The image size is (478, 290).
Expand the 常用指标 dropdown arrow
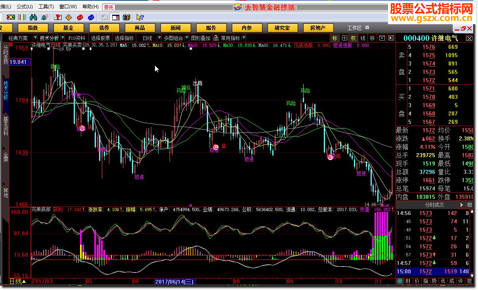pos(243,38)
